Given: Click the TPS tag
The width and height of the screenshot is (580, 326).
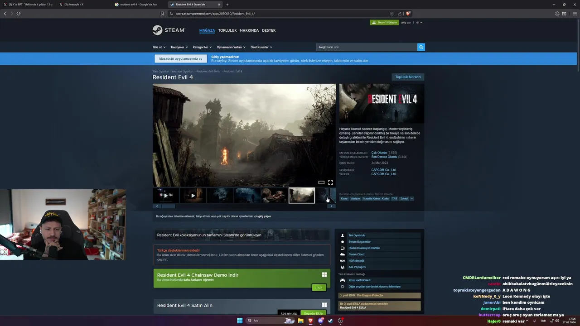Looking at the screenshot, I should click(394, 198).
